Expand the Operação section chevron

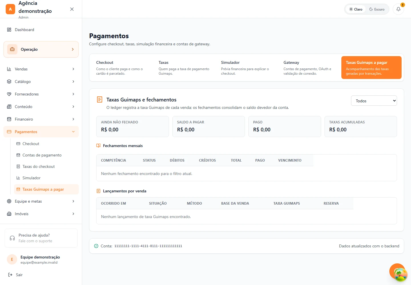coord(73,49)
